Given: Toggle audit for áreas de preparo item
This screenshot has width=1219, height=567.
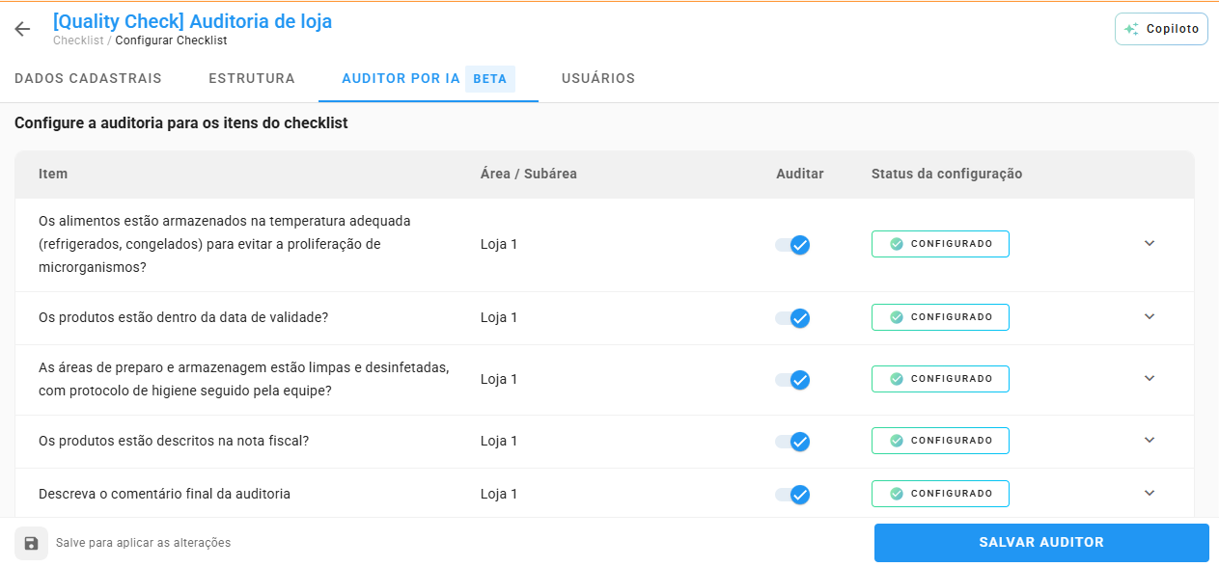Looking at the screenshot, I should pos(792,380).
